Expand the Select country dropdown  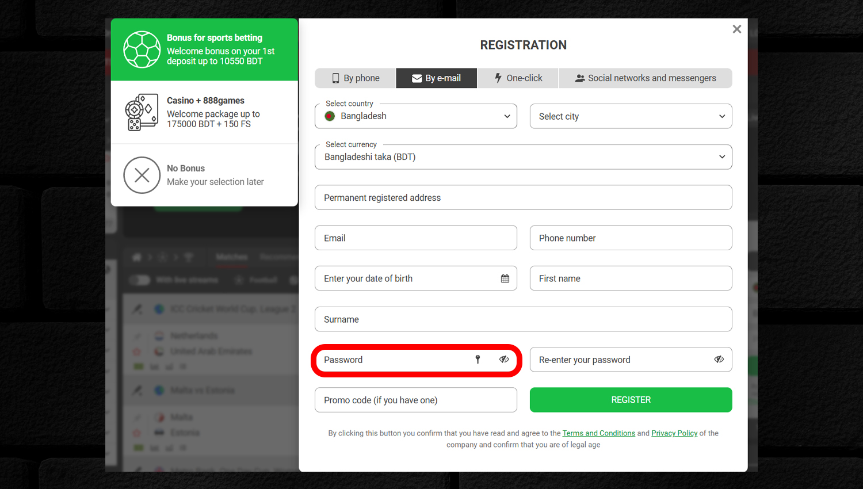coord(416,116)
